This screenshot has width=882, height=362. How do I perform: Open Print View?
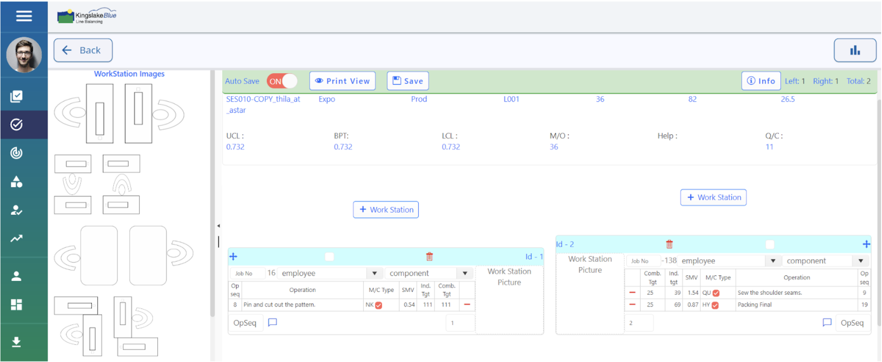tap(342, 81)
